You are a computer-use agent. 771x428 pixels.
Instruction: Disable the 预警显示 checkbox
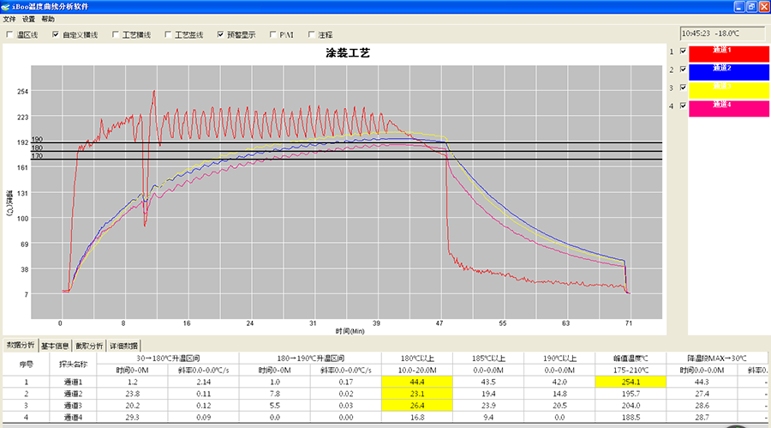point(220,35)
